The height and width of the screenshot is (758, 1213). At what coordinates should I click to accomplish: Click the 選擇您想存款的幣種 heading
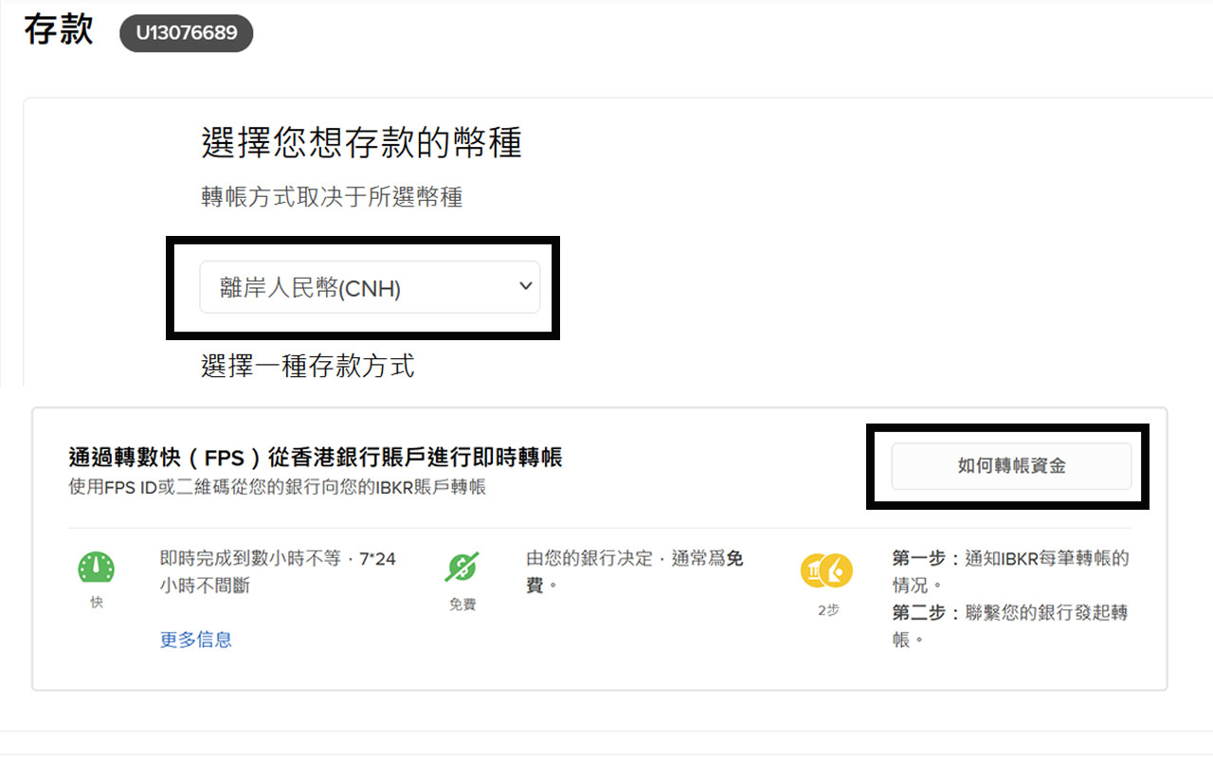pyautogui.click(x=361, y=143)
